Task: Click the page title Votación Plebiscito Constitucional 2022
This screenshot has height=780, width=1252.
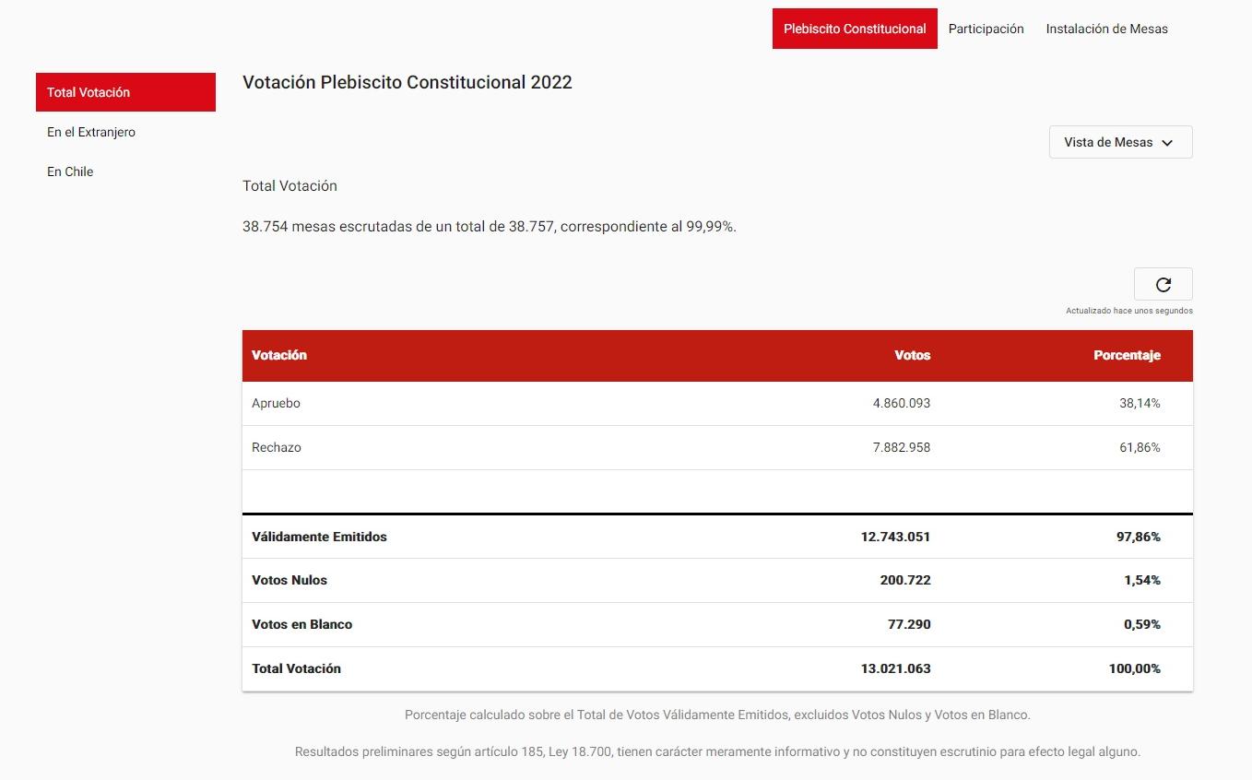Action: pos(407,82)
